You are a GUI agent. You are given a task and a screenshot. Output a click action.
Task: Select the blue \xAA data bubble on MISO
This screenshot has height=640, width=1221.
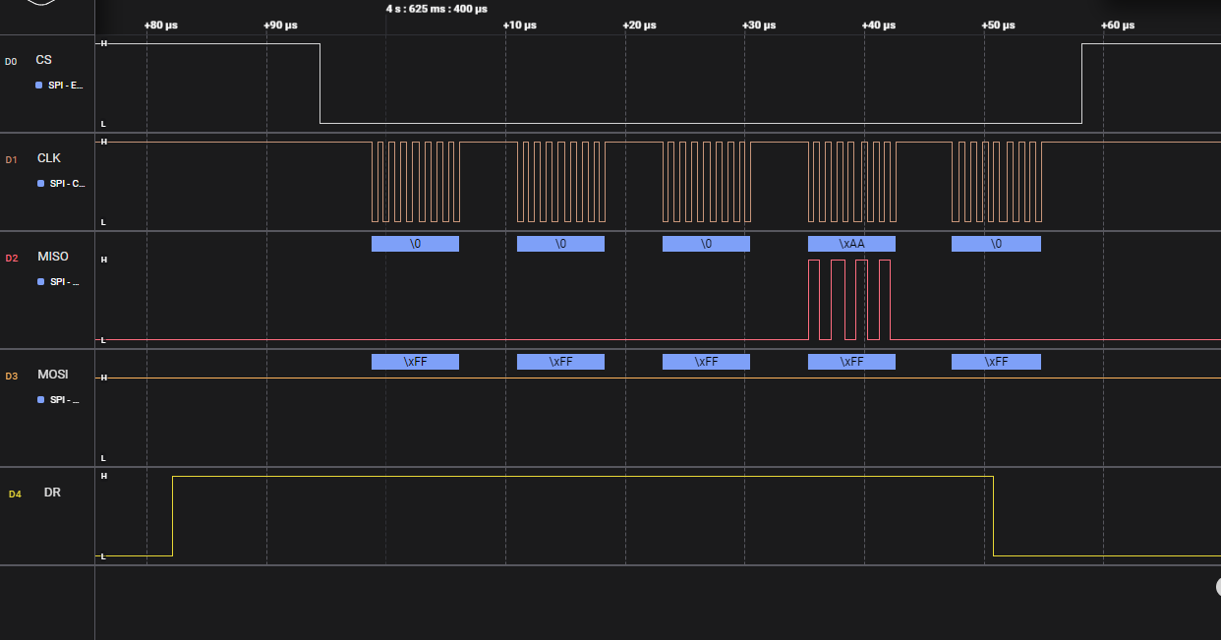[x=851, y=243]
